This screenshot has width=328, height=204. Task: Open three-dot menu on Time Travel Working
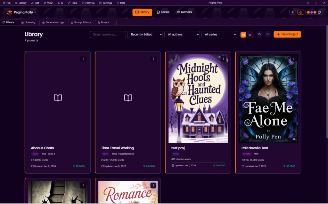click(x=153, y=59)
